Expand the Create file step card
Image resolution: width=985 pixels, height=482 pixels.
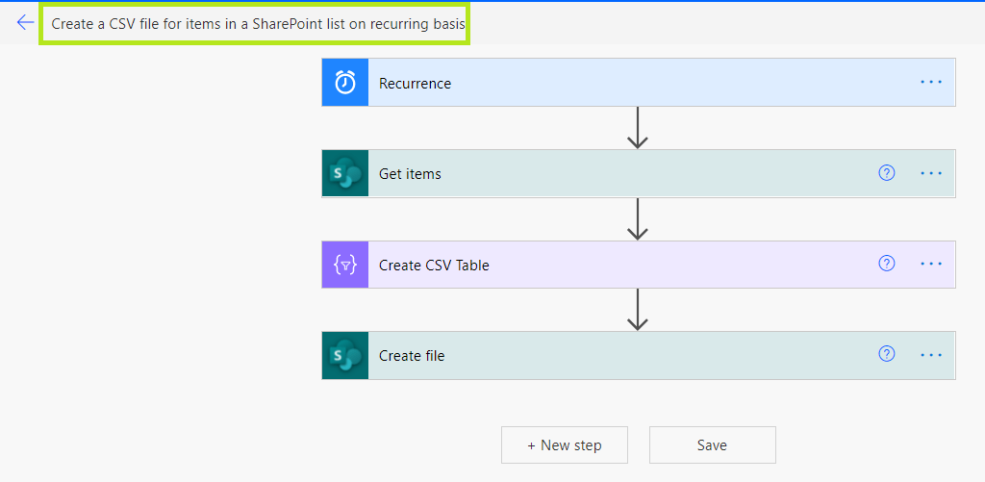tap(616, 356)
